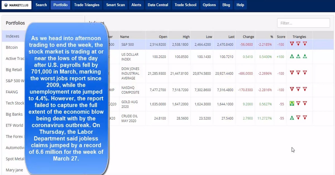Image resolution: width=335 pixels, height=175 pixels.
Task: Open the daily triangle for US Dollar Index
Action: tap(292, 56)
